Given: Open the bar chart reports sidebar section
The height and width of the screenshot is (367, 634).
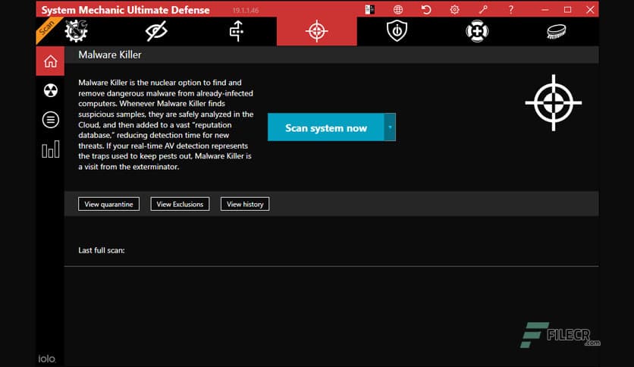Looking at the screenshot, I should (51, 149).
